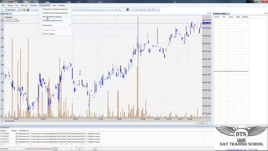268x151 pixels.
Task: Click the 17:00 time axis label
Action: [x=100, y=119]
